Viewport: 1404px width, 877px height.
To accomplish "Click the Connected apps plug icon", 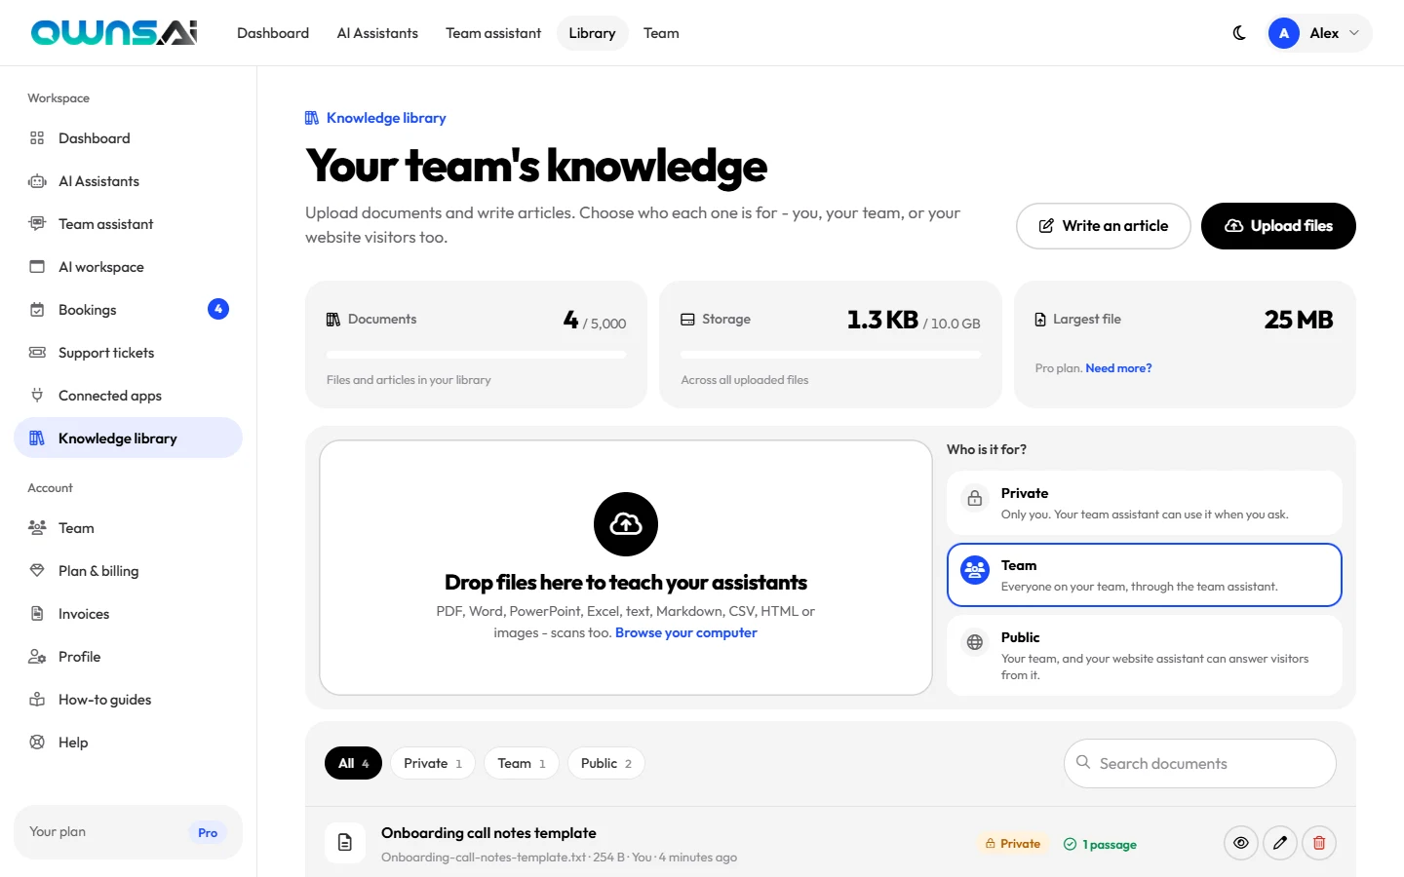I will [37, 396].
